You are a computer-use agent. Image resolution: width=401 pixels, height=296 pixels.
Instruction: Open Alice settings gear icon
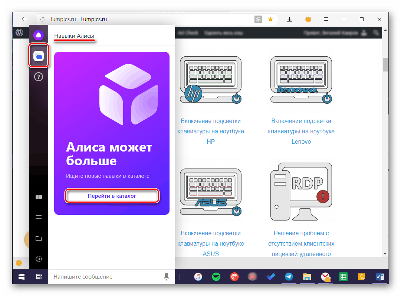[x=39, y=259]
